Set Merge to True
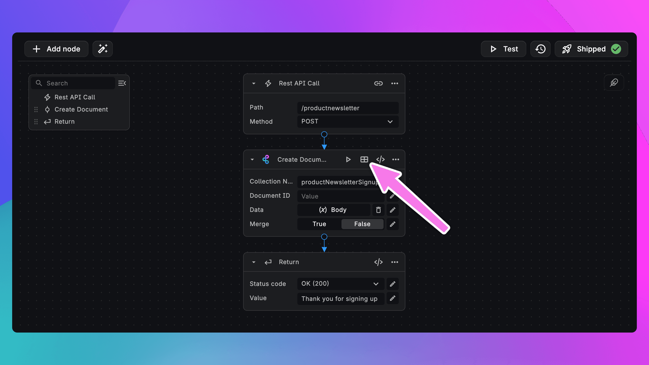The height and width of the screenshot is (365, 649). (319, 224)
